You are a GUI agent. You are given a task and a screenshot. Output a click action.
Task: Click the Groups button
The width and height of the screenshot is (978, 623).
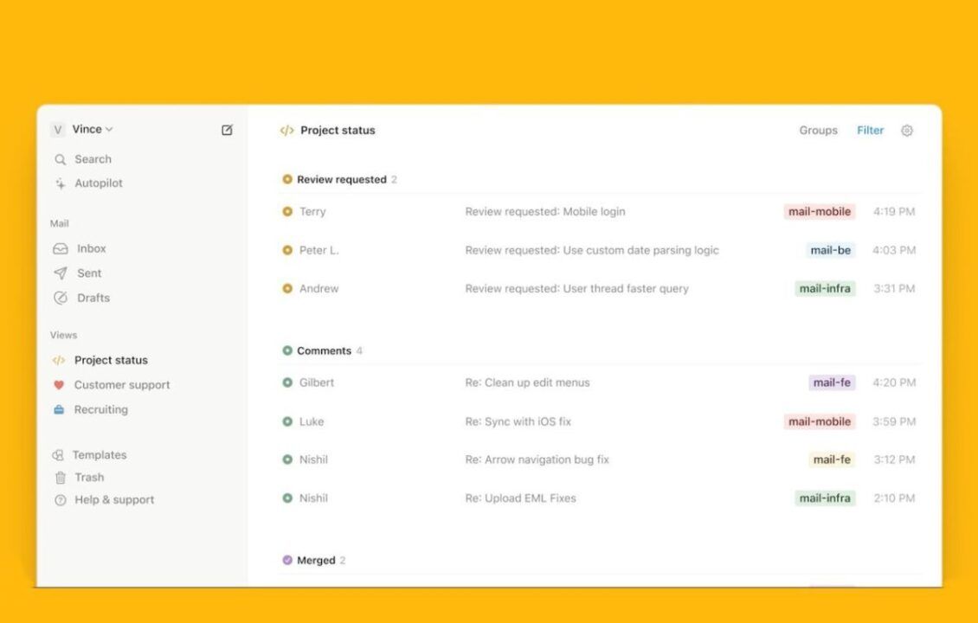[x=818, y=131]
